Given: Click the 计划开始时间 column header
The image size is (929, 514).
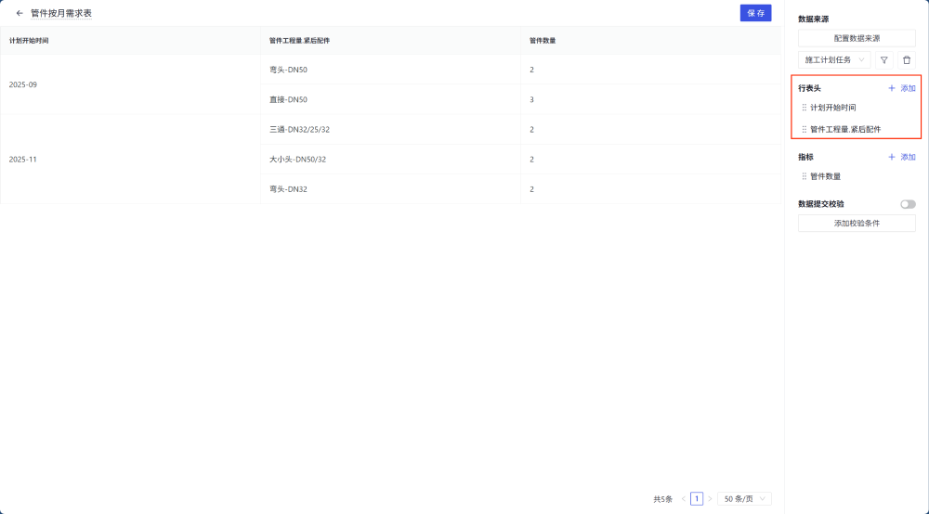Looking at the screenshot, I should pyautogui.click(x=29, y=41).
